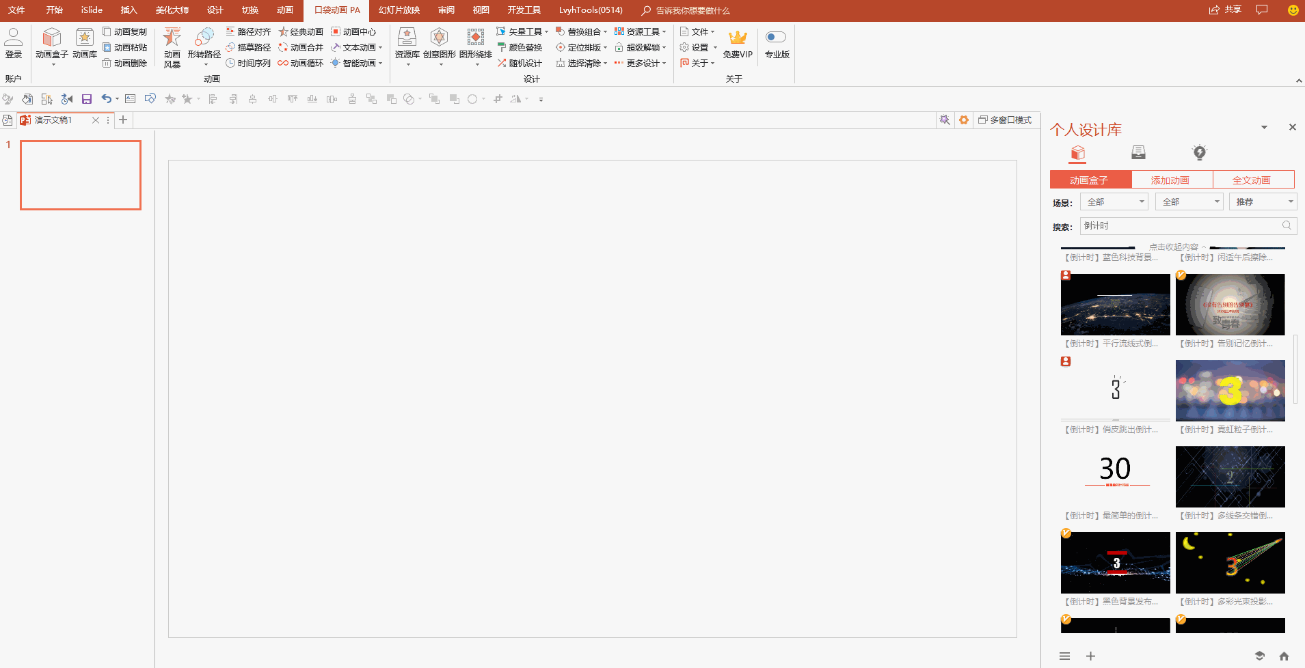Select the 最简单的倒计时 thumbnail showing 30

tap(1116, 477)
